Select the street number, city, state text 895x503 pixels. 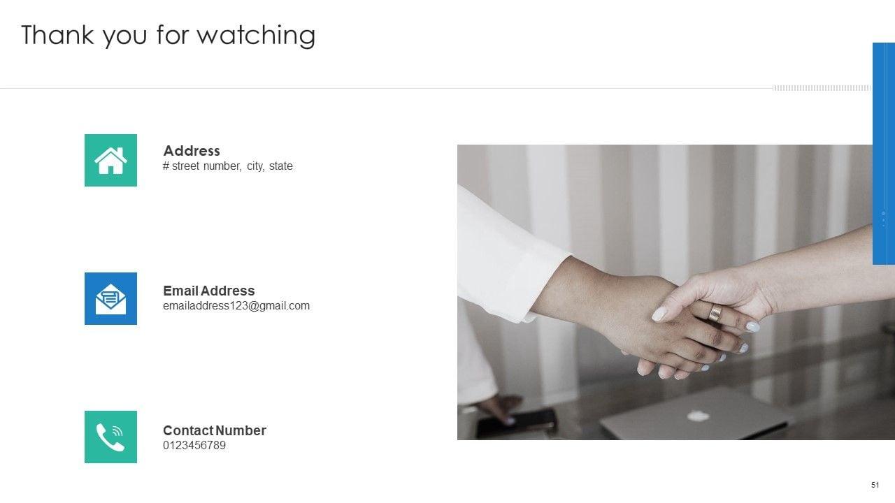pyautogui.click(x=228, y=166)
